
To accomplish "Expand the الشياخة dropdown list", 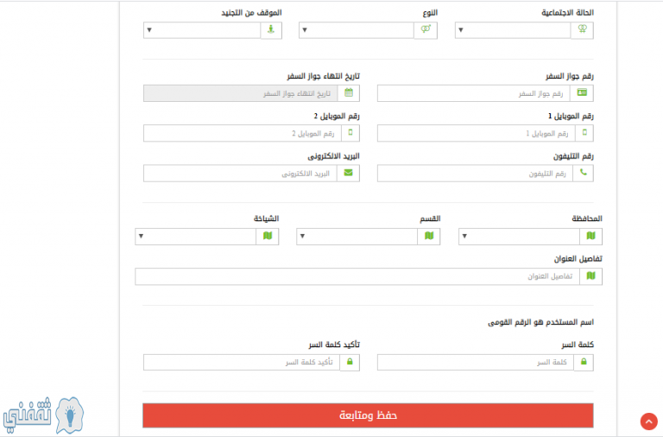I will point(196,237).
